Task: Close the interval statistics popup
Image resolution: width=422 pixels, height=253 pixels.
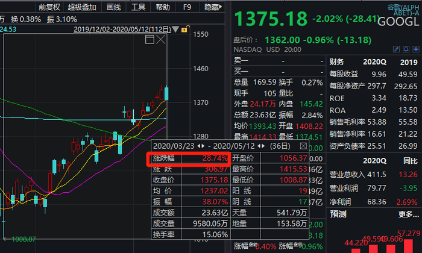Action: coord(303,146)
